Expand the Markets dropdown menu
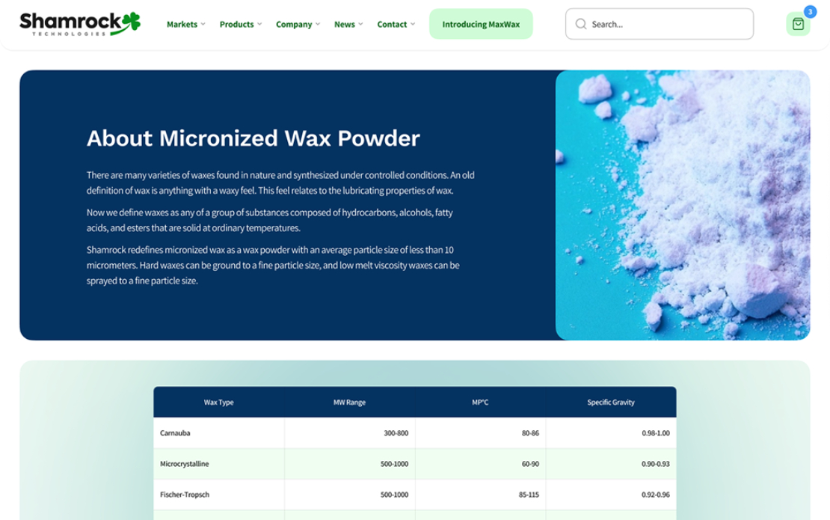The image size is (830, 520). click(x=185, y=24)
